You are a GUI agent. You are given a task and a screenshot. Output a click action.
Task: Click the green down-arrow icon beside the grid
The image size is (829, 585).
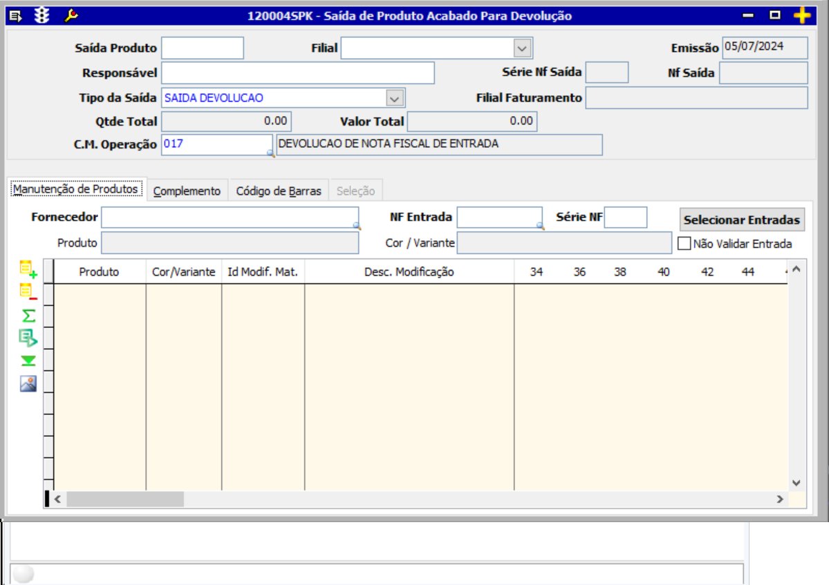pos(28,361)
